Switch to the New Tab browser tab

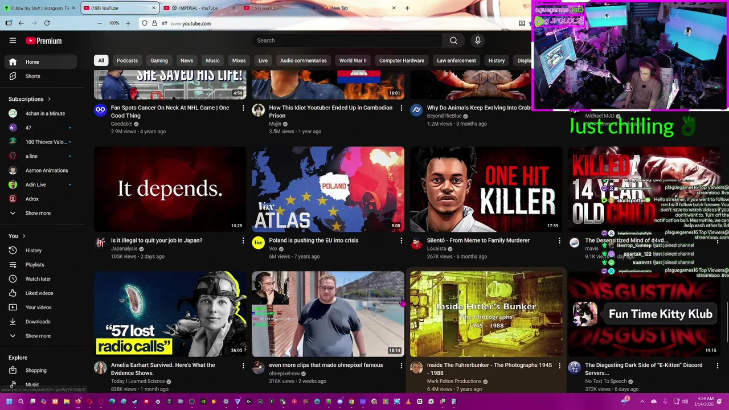[359, 8]
